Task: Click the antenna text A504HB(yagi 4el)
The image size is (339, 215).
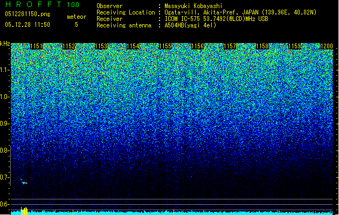Action: click(190, 25)
